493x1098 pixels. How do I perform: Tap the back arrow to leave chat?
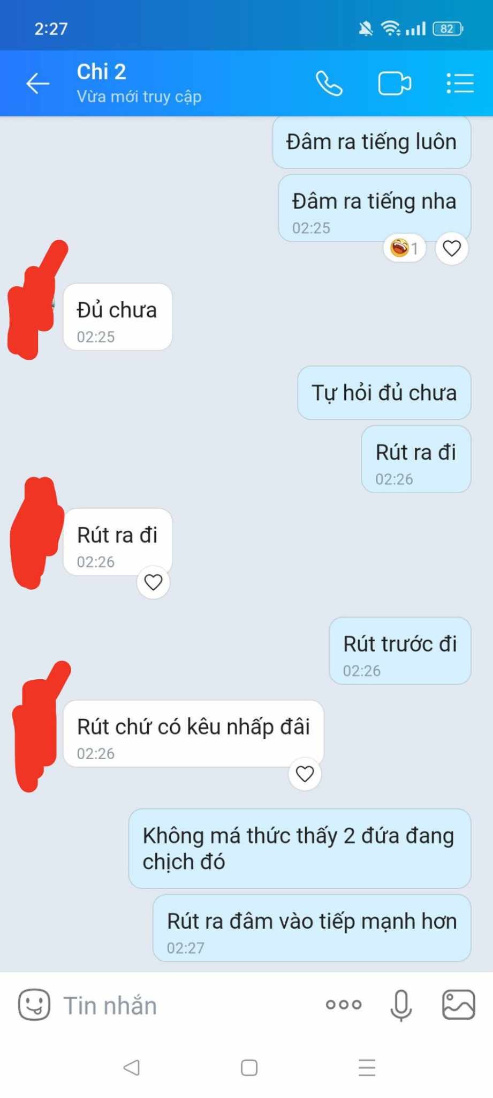pyautogui.click(x=37, y=84)
